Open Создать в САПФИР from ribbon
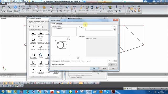The height and width of the screenshot is (94, 168). pyautogui.click(x=15, y=7)
